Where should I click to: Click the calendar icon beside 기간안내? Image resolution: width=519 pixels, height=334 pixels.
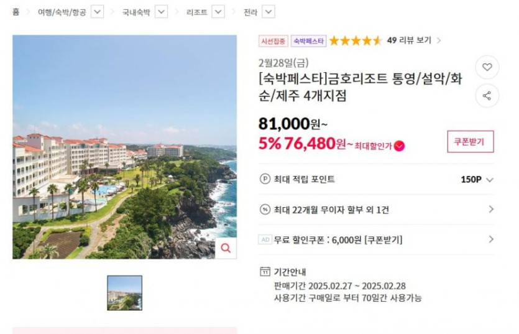[265, 272]
